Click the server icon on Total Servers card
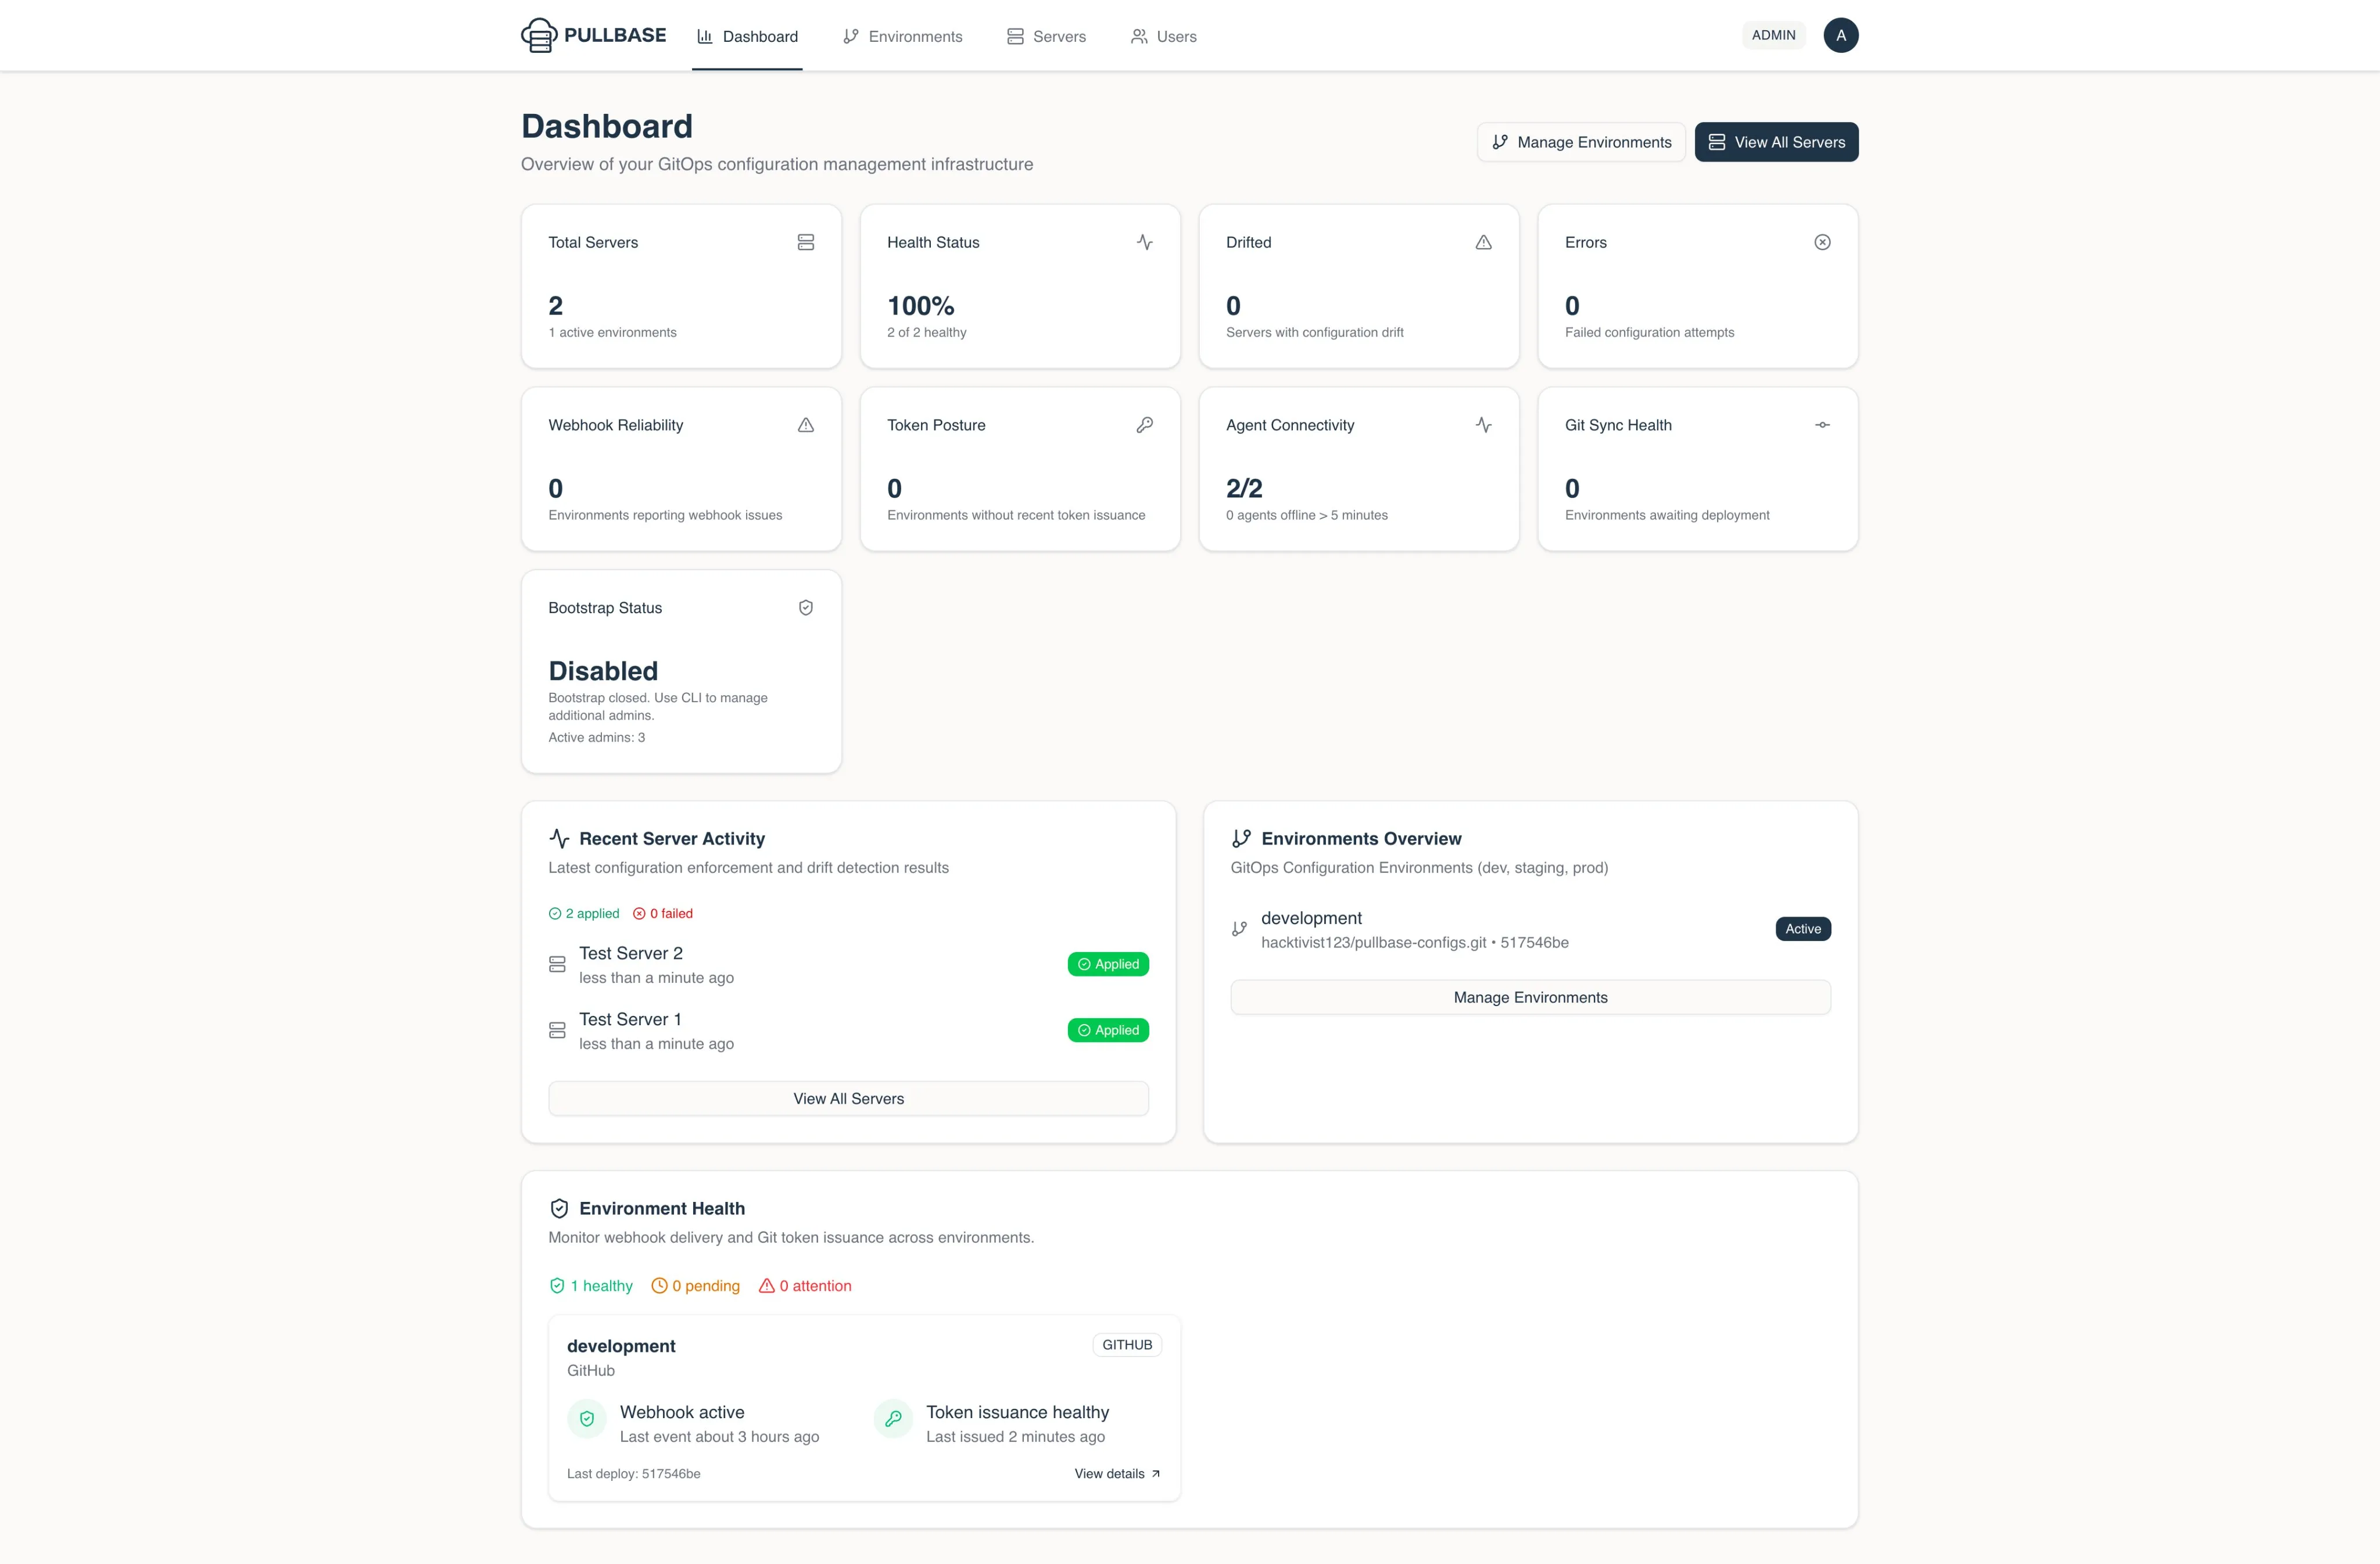This screenshot has height=1564, width=2380. coord(806,242)
